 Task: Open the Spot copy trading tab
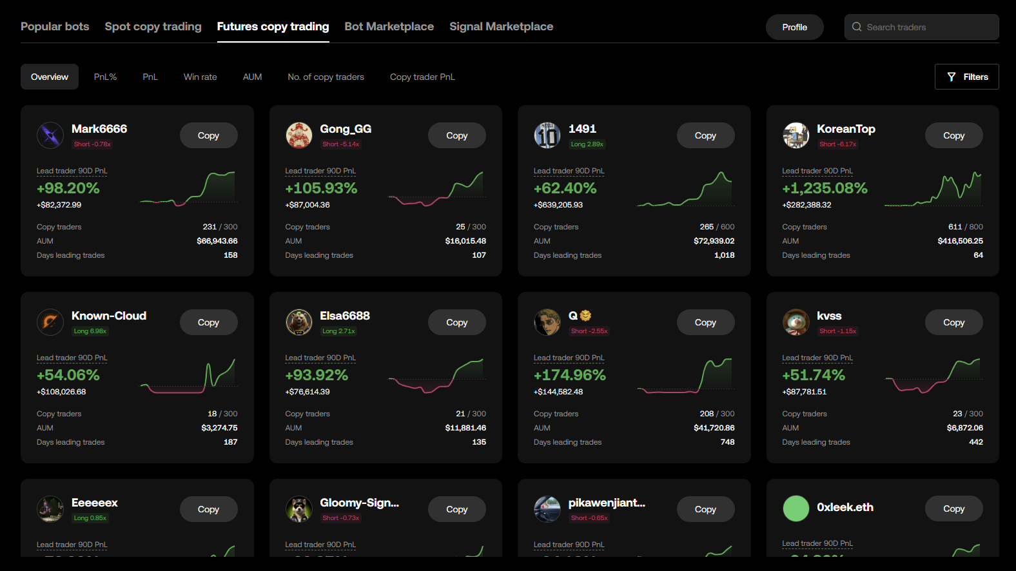tap(153, 26)
